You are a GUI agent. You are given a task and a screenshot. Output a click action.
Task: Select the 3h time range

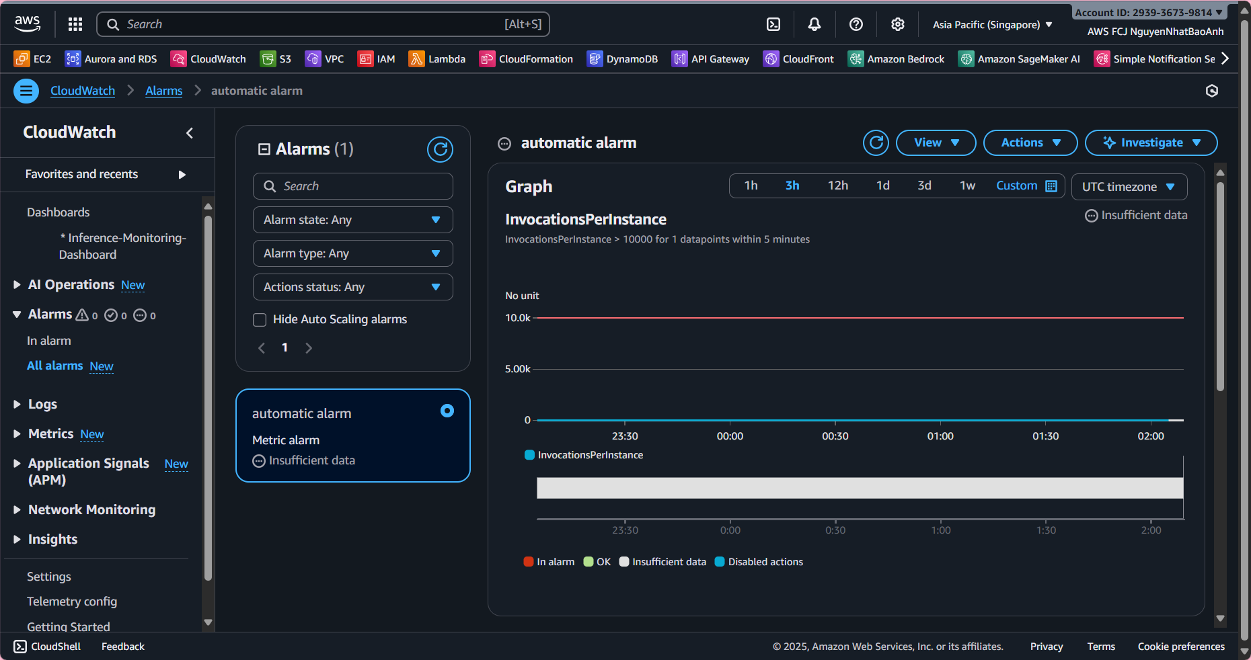(x=792, y=185)
